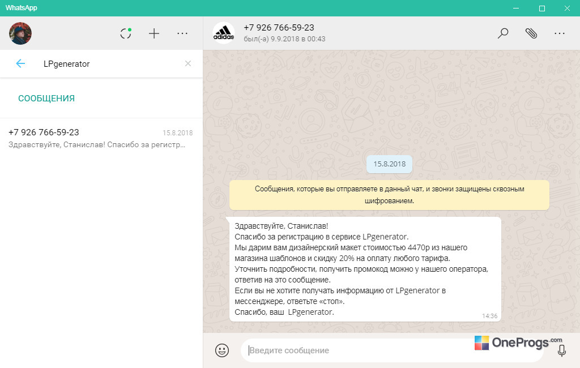Screen dimensions: 580x368
Task: Minimize the WhatsApp window
Action: pos(516,8)
